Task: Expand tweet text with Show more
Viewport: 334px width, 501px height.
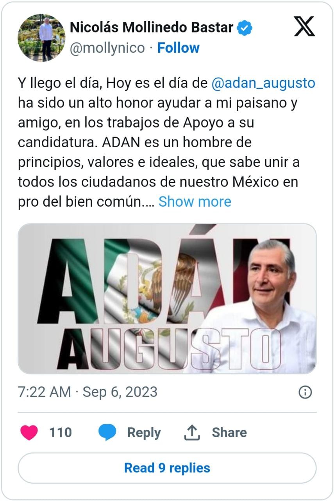Action: click(195, 202)
